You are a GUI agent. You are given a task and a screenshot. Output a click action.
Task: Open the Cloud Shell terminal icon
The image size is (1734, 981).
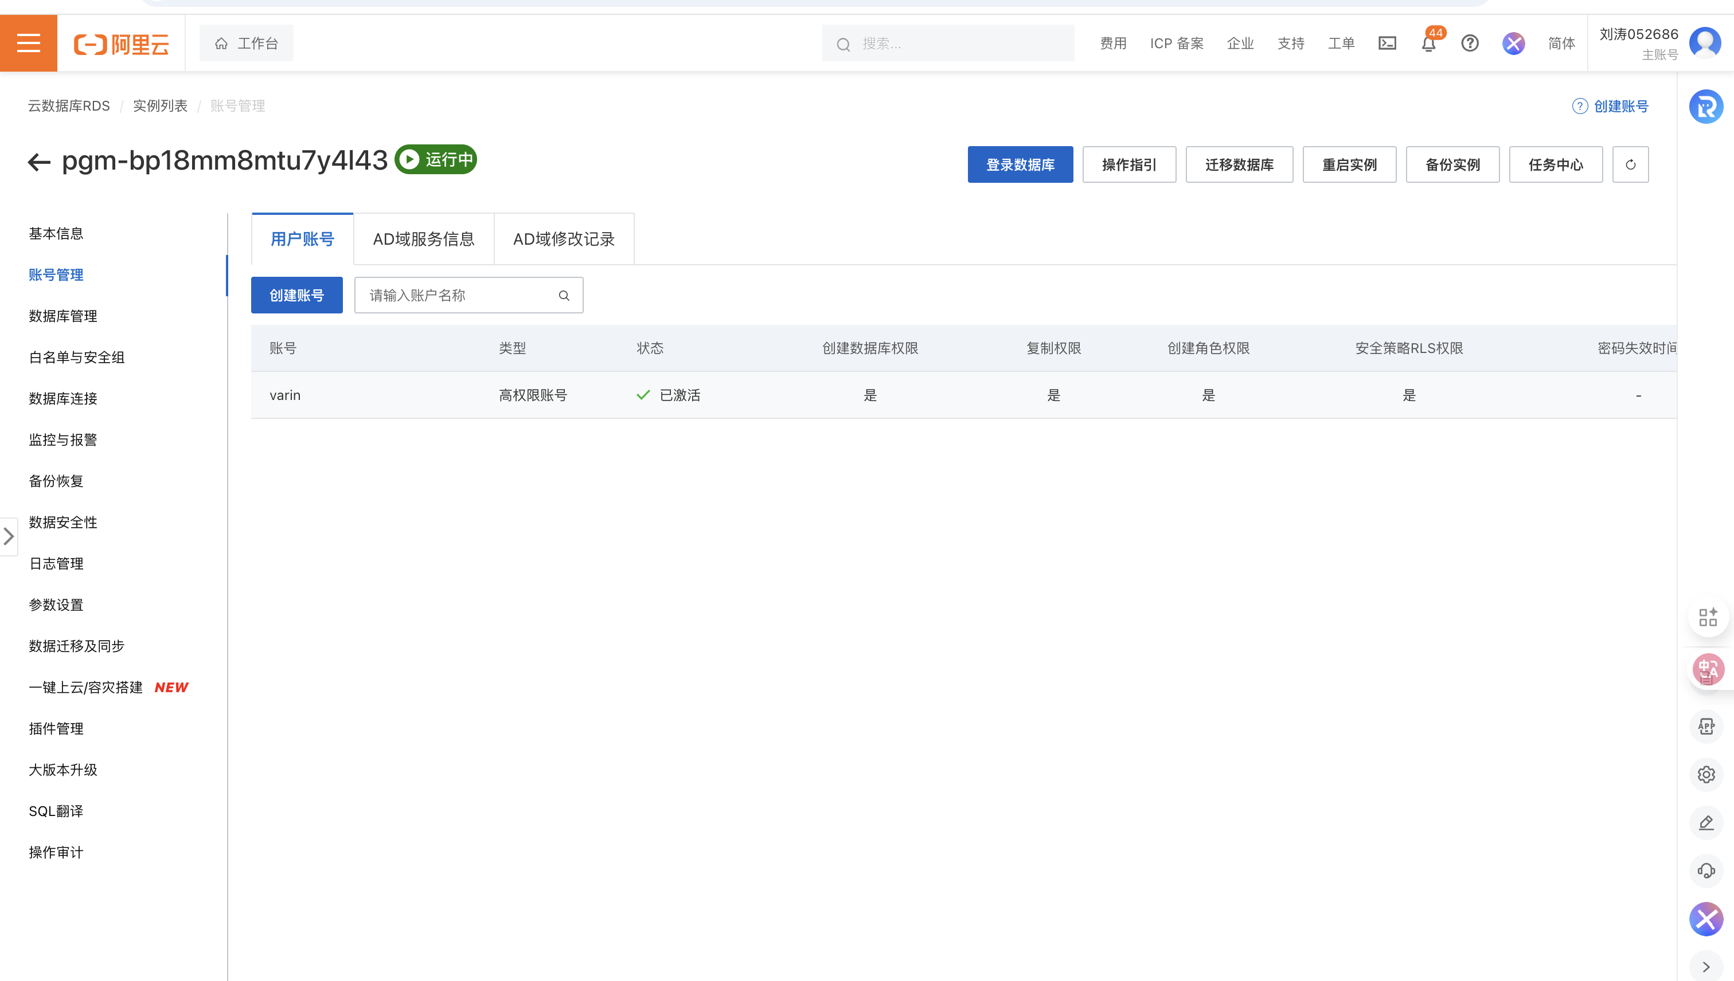pyautogui.click(x=1387, y=43)
